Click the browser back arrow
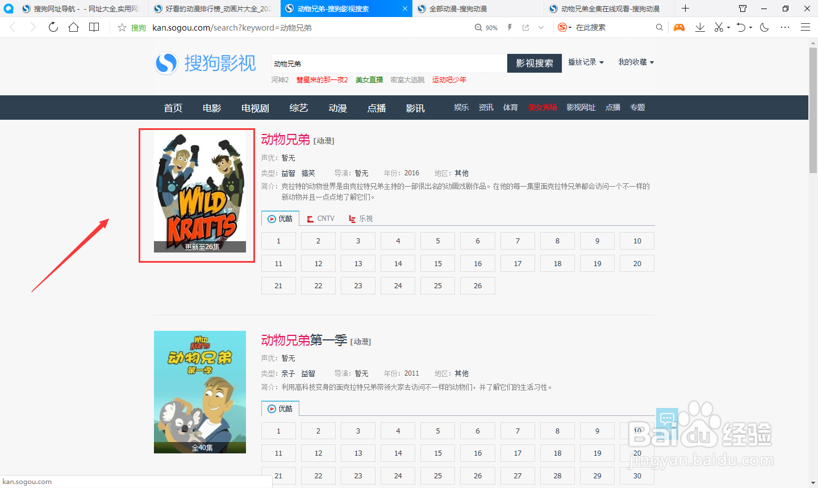The height and width of the screenshot is (488, 818). (13, 27)
